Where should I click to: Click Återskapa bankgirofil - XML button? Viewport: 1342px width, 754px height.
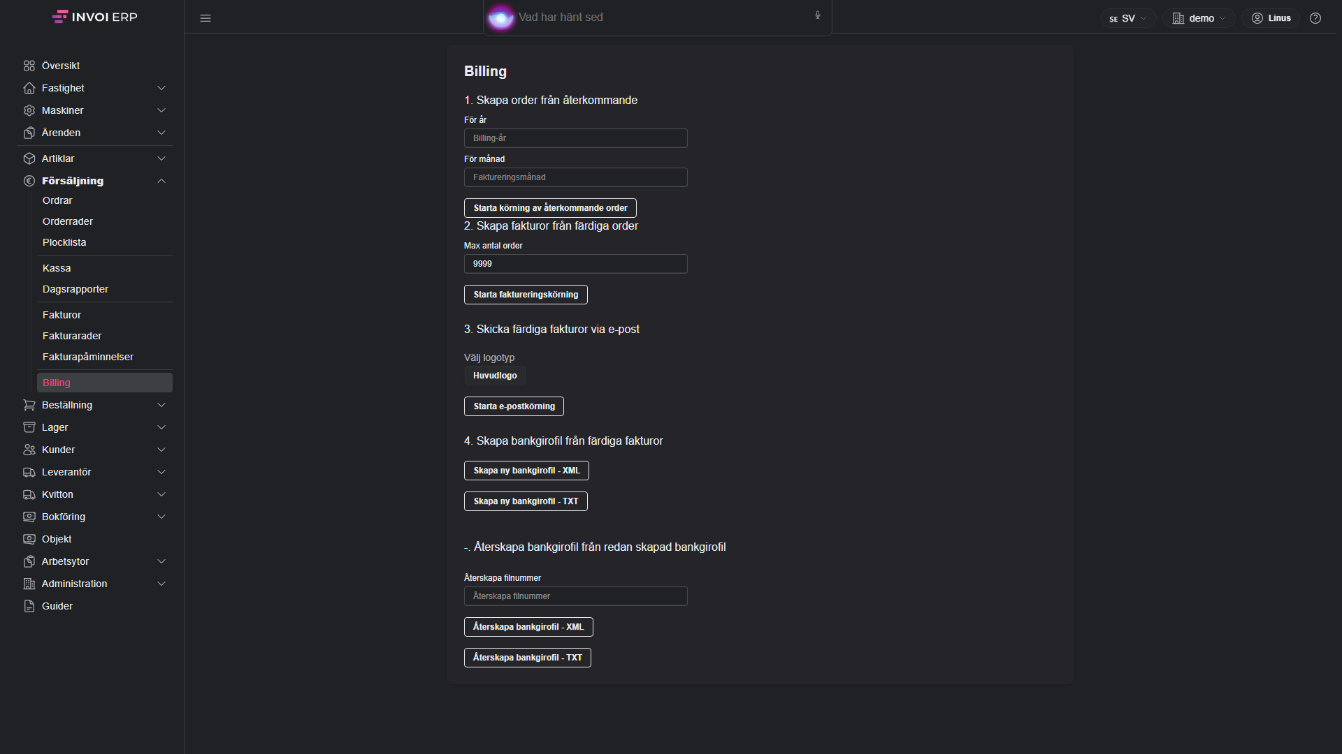pos(528,627)
